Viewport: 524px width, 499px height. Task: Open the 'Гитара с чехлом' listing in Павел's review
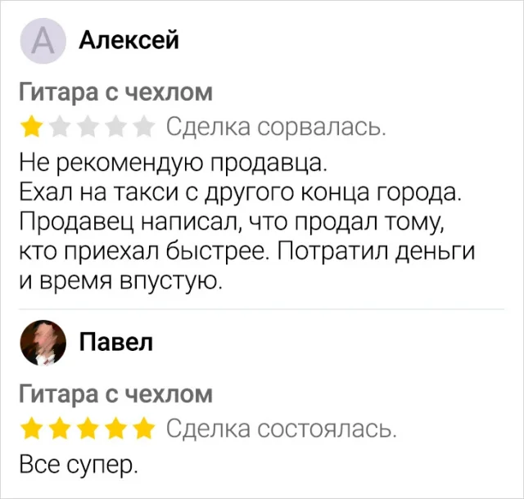115,393
